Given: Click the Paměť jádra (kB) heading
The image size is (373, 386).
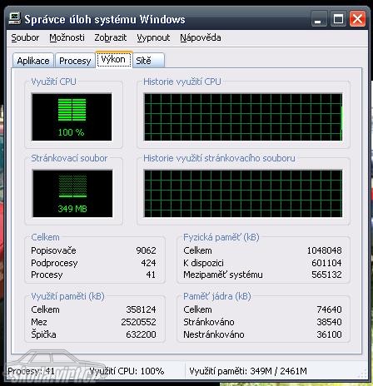Looking at the screenshot, I should [217, 296].
